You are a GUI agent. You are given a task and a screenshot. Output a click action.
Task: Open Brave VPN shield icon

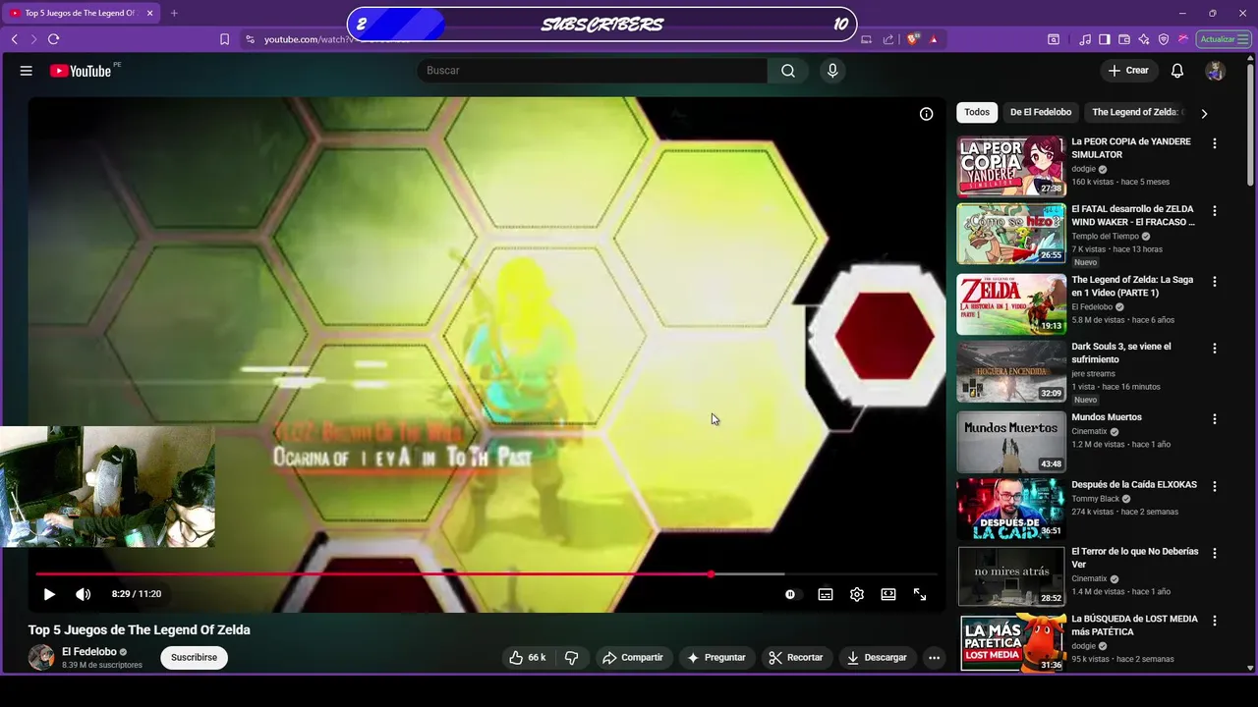(x=1164, y=39)
